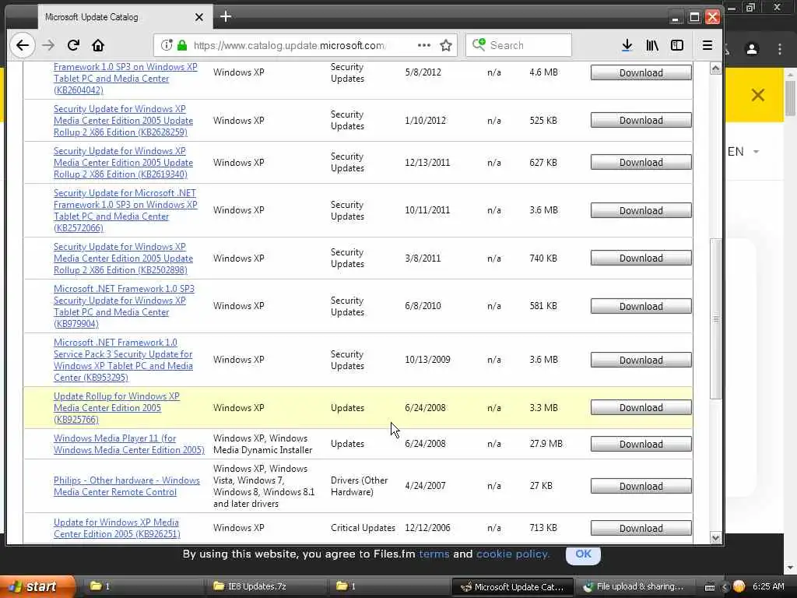The width and height of the screenshot is (797, 598).
Task: Select the 27.9 MB size cell
Action: pyautogui.click(x=546, y=444)
